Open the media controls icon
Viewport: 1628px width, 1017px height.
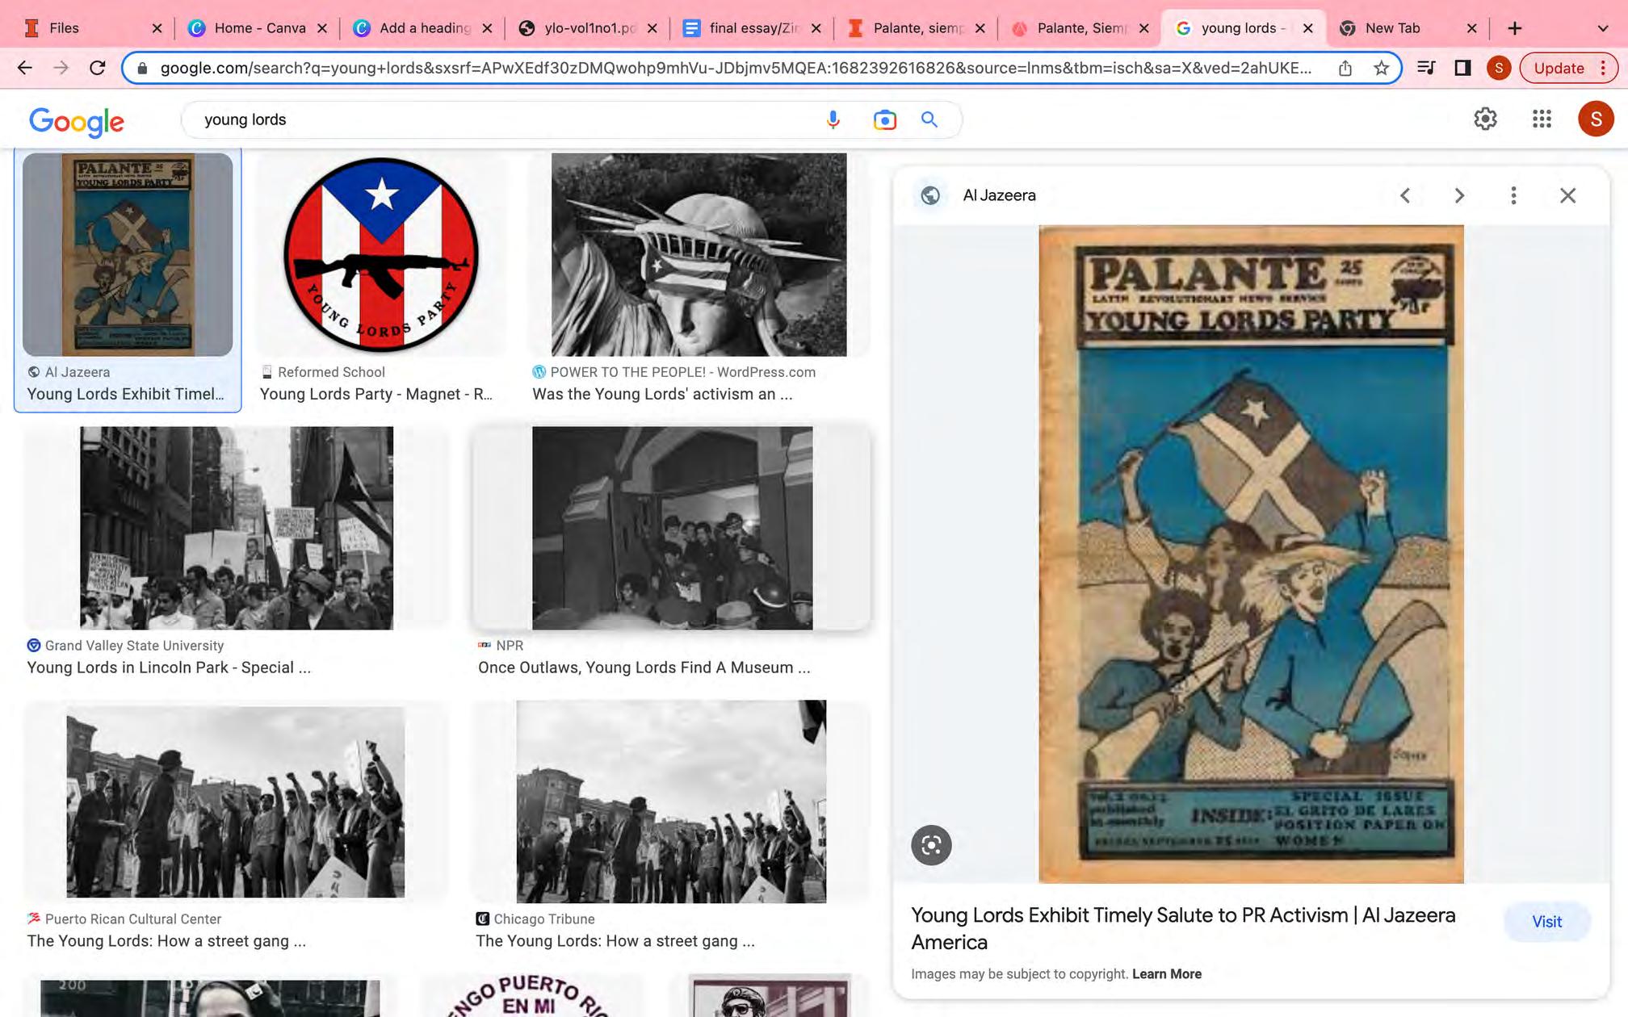pyautogui.click(x=1426, y=68)
